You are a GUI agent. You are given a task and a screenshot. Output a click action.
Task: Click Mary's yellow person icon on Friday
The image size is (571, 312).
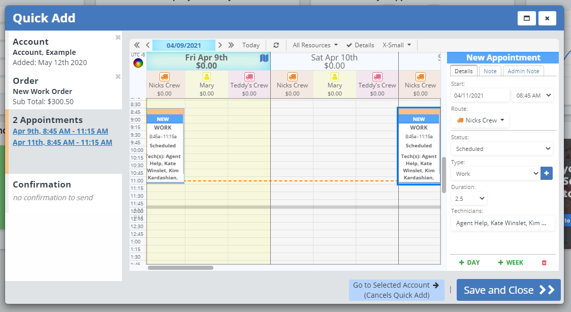pyautogui.click(x=207, y=77)
